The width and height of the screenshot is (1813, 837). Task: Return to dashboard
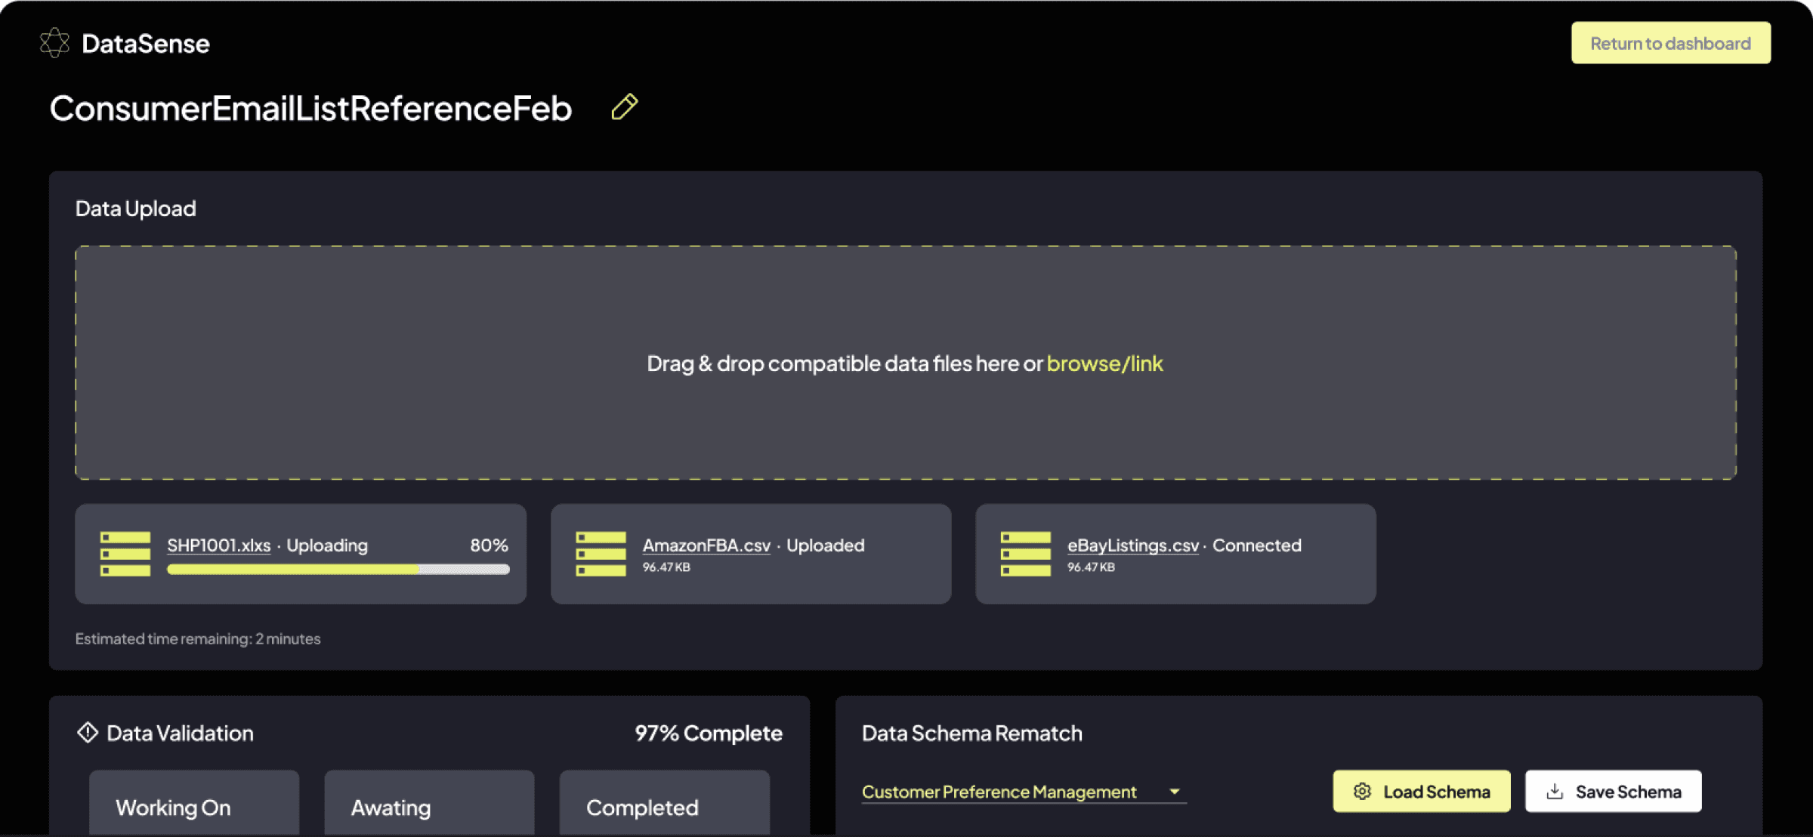(x=1671, y=43)
